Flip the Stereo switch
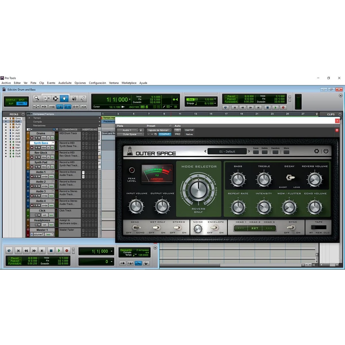 (x=178, y=227)
